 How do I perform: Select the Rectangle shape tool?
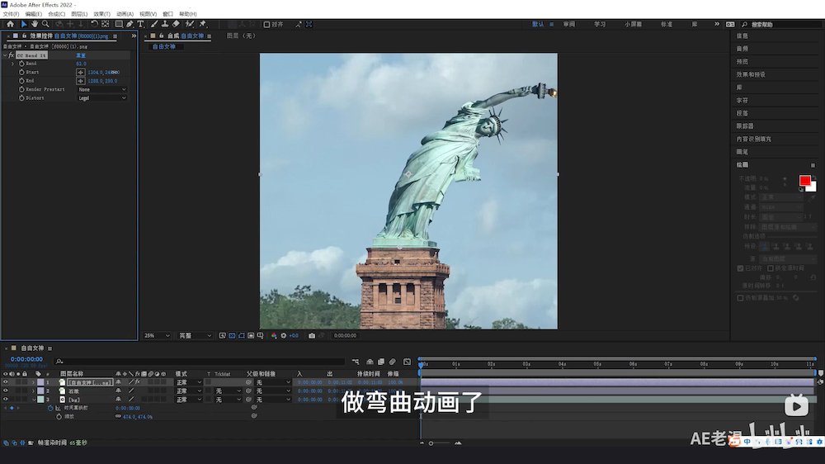click(x=119, y=24)
